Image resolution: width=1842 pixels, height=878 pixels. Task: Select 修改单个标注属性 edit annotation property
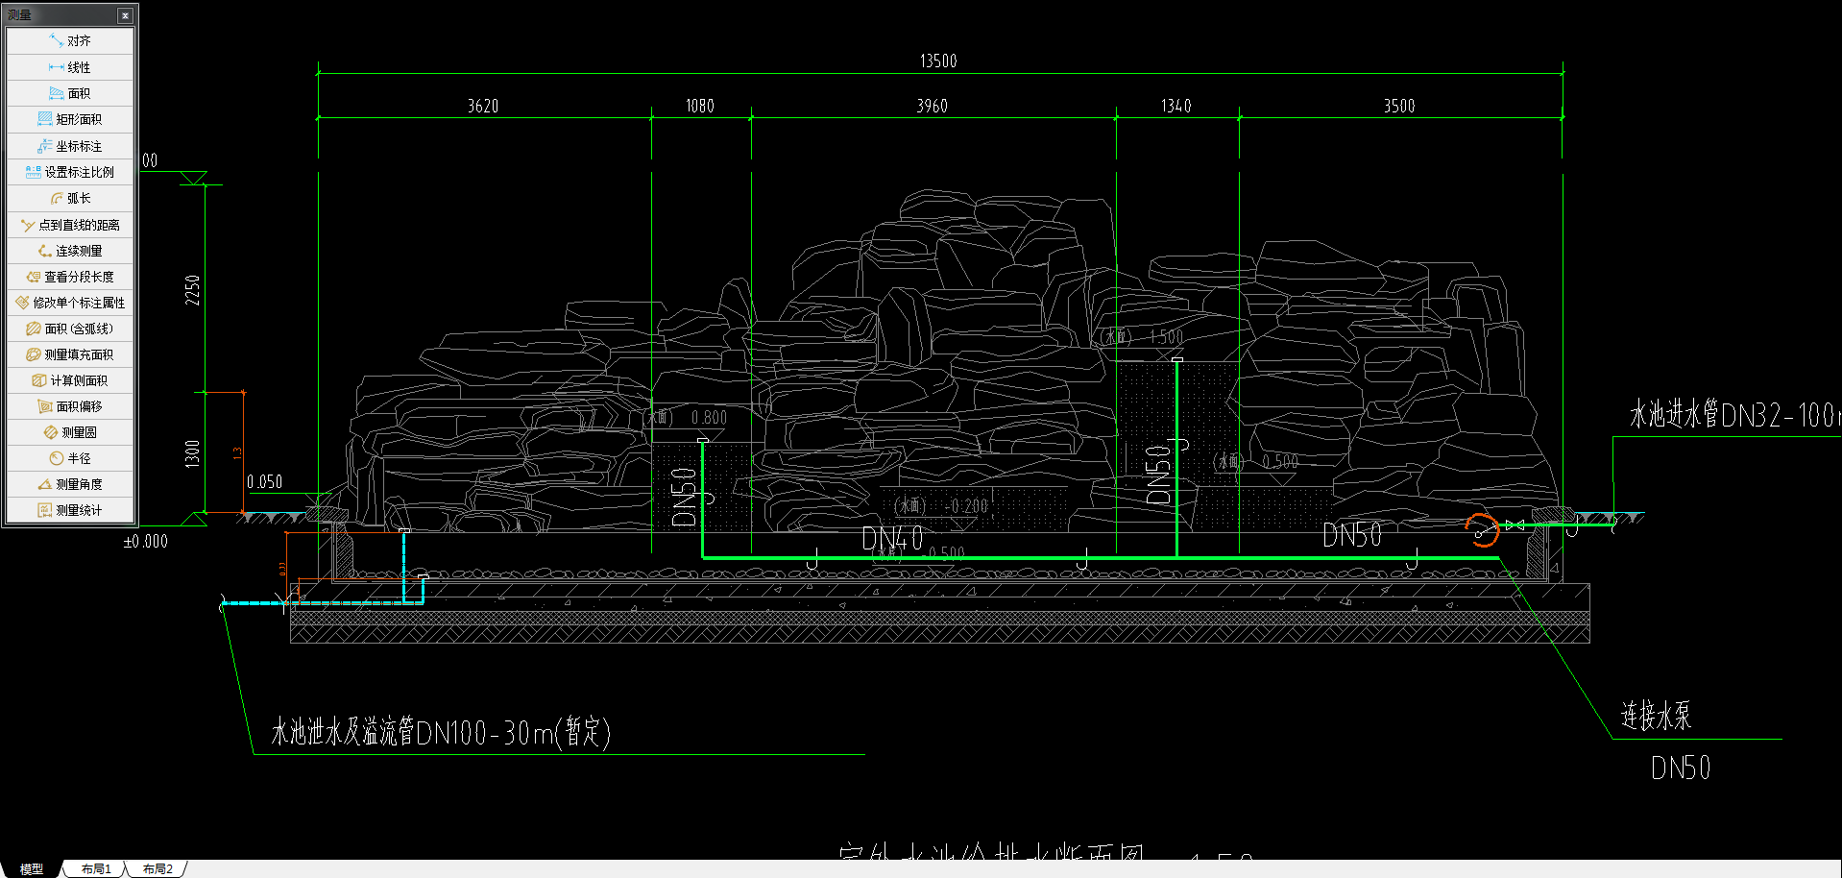(70, 303)
